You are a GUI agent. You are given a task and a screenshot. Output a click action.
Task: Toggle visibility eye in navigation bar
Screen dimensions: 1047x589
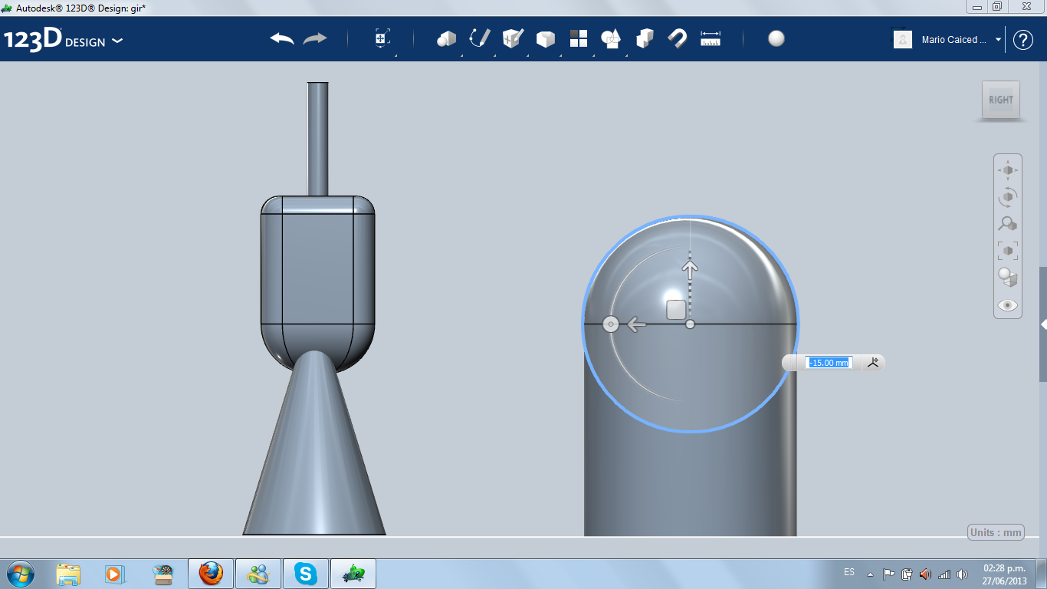(x=1008, y=305)
